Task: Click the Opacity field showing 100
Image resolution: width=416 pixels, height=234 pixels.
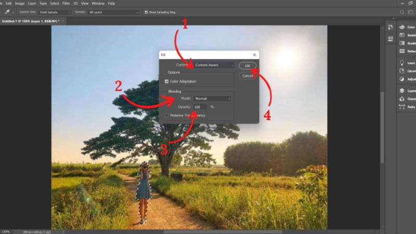Action: coord(200,107)
